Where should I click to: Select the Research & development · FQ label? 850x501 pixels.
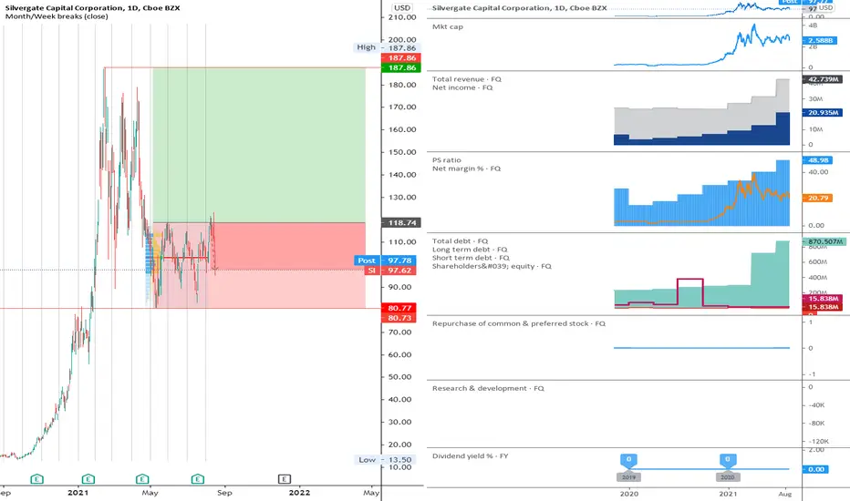click(x=488, y=388)
